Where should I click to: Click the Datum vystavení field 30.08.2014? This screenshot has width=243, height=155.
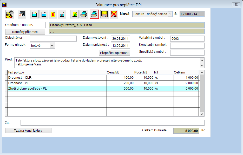pyautogui.click(x=120, y=39)
